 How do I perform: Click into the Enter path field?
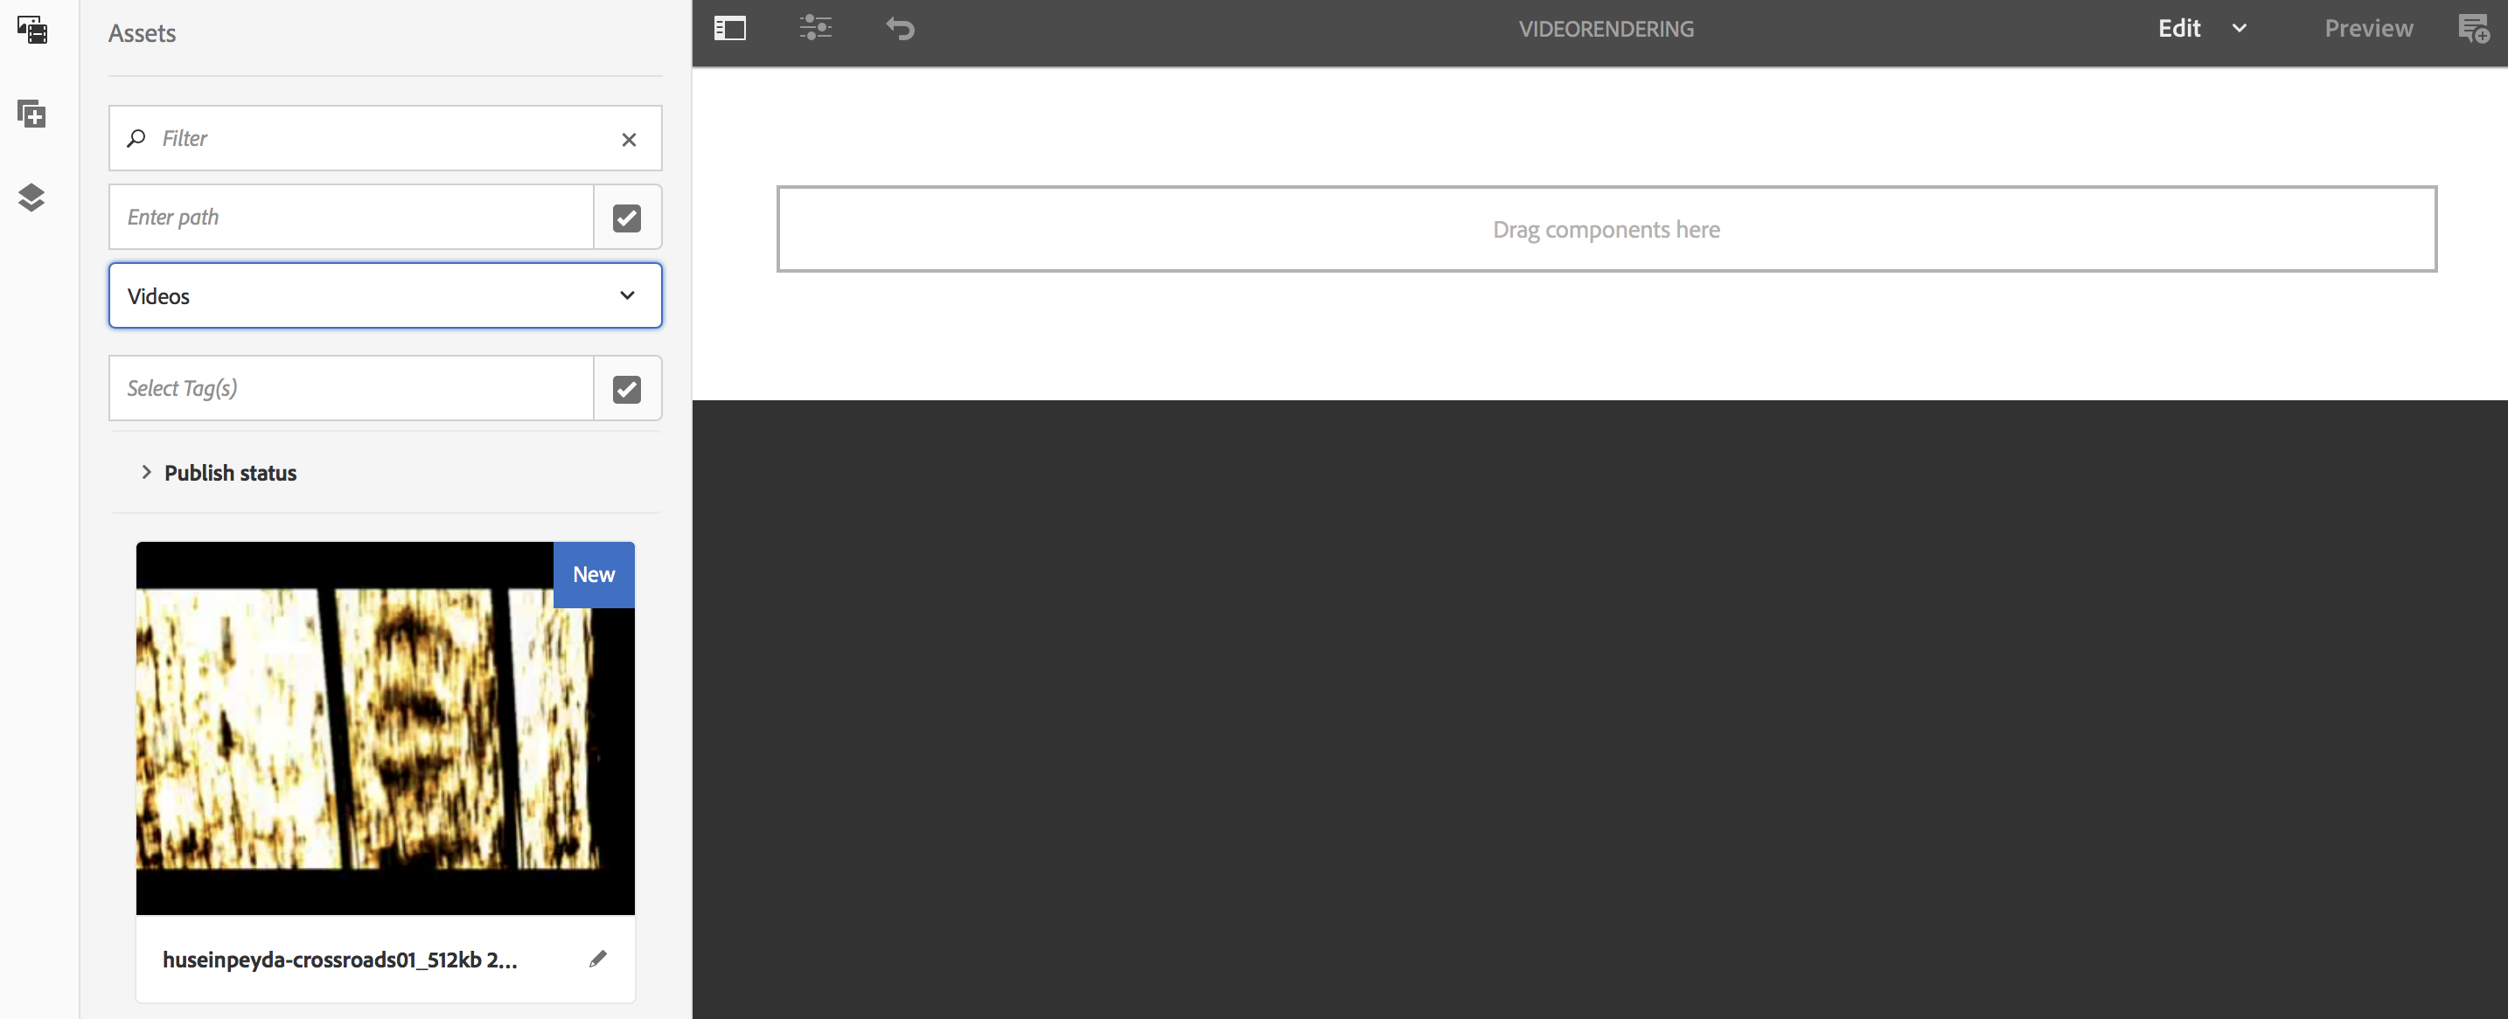tap(351, 217)
